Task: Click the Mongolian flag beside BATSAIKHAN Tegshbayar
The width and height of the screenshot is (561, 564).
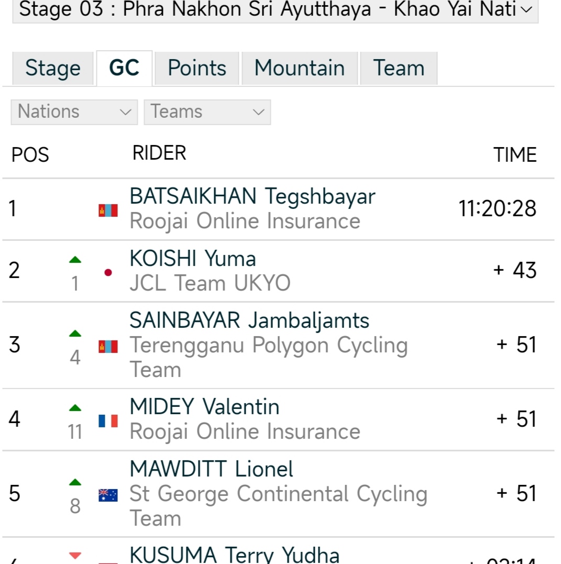Action: (108, 211)
